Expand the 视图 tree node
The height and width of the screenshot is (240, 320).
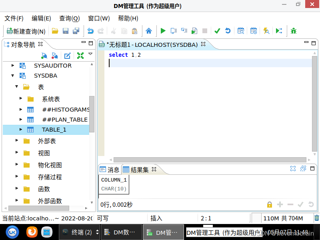pyautogui.click(x=16, y=153)
